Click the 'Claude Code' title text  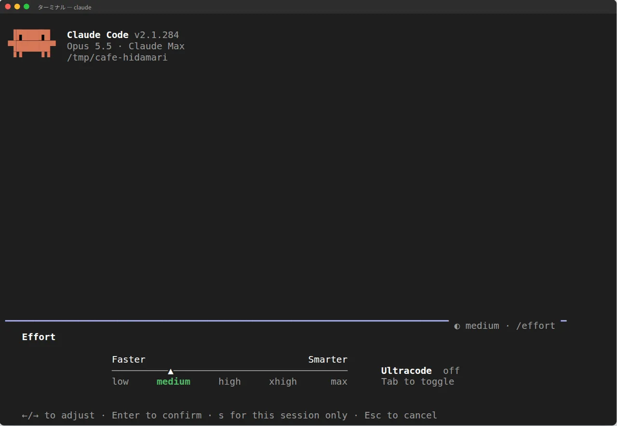click(98, 35)
